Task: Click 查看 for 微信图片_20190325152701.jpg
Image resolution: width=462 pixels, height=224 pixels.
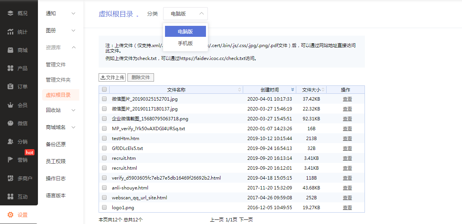Action: click(347, 99)
